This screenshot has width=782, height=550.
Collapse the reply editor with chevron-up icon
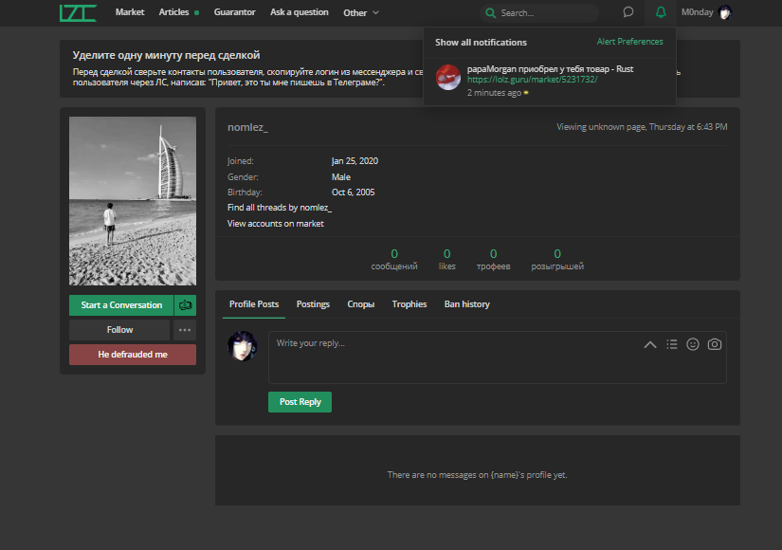coord(650,344)
